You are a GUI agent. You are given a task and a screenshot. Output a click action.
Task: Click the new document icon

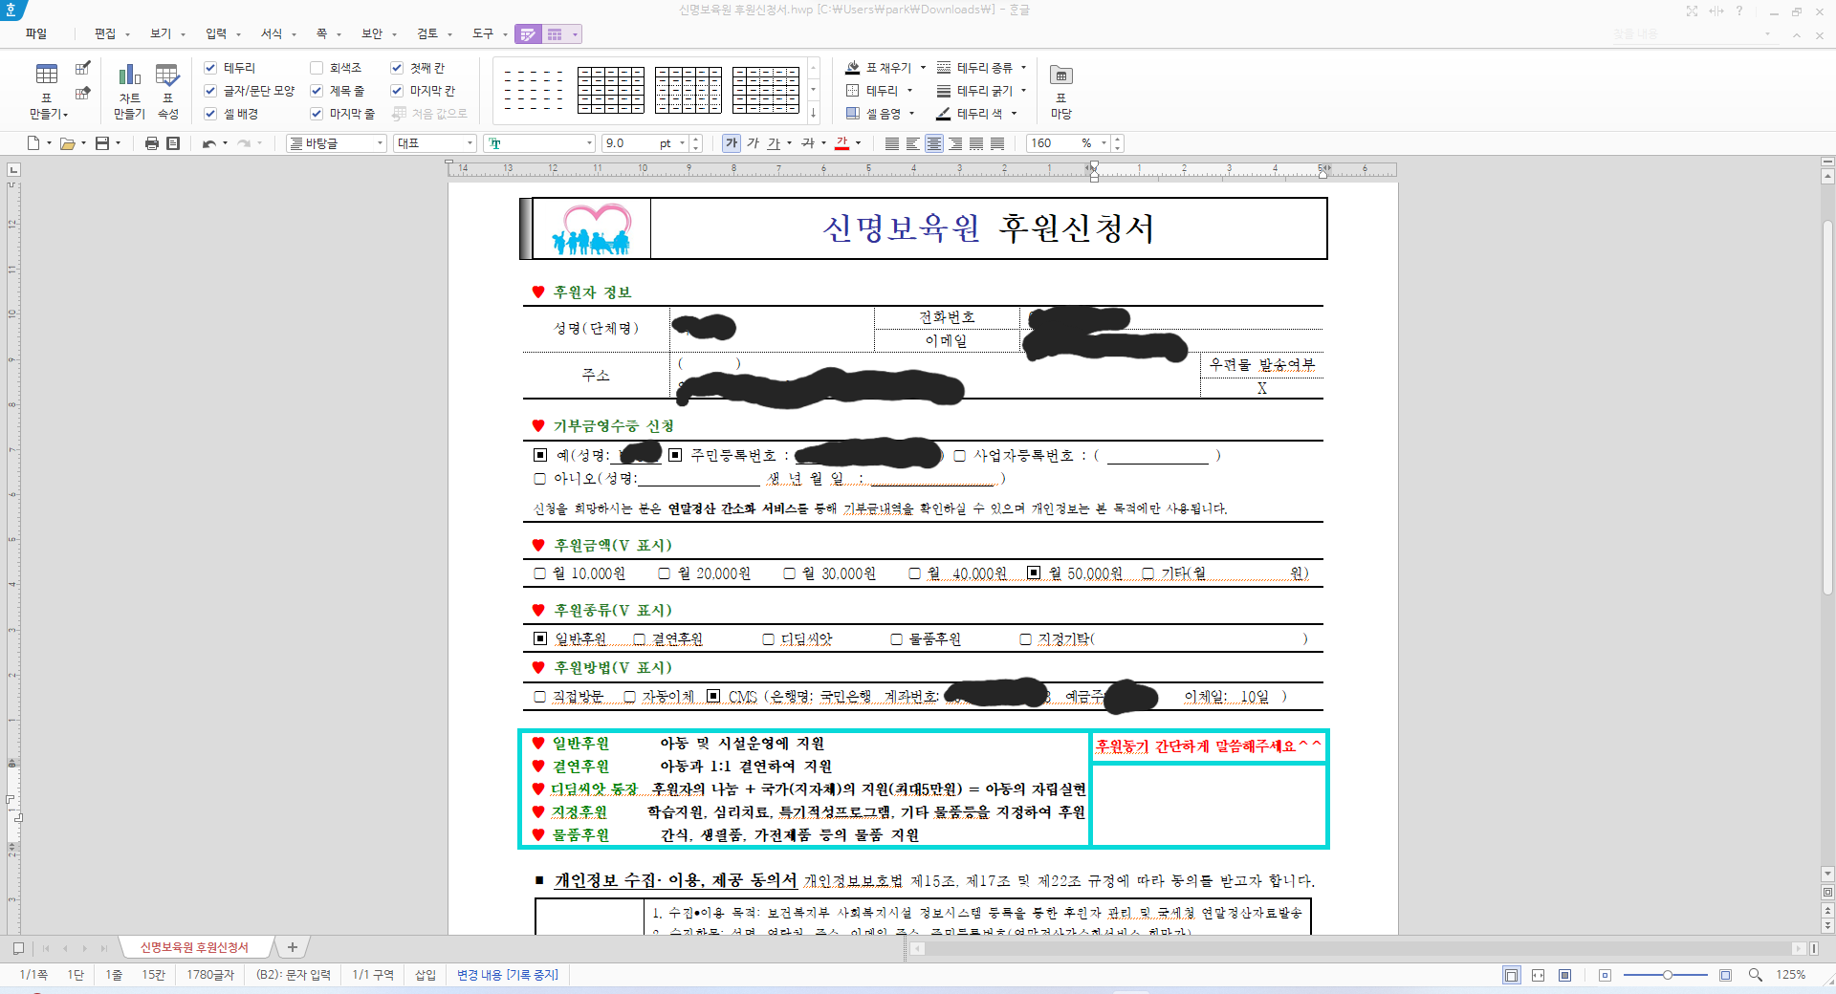click(x=33, y=143)
